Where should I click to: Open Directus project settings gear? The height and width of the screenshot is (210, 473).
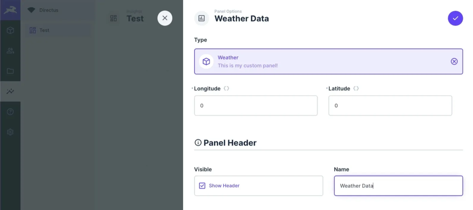click(x=10, y=132)
